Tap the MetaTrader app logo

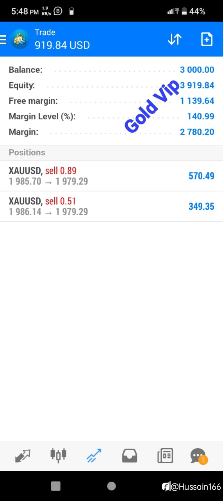(20, 39)
